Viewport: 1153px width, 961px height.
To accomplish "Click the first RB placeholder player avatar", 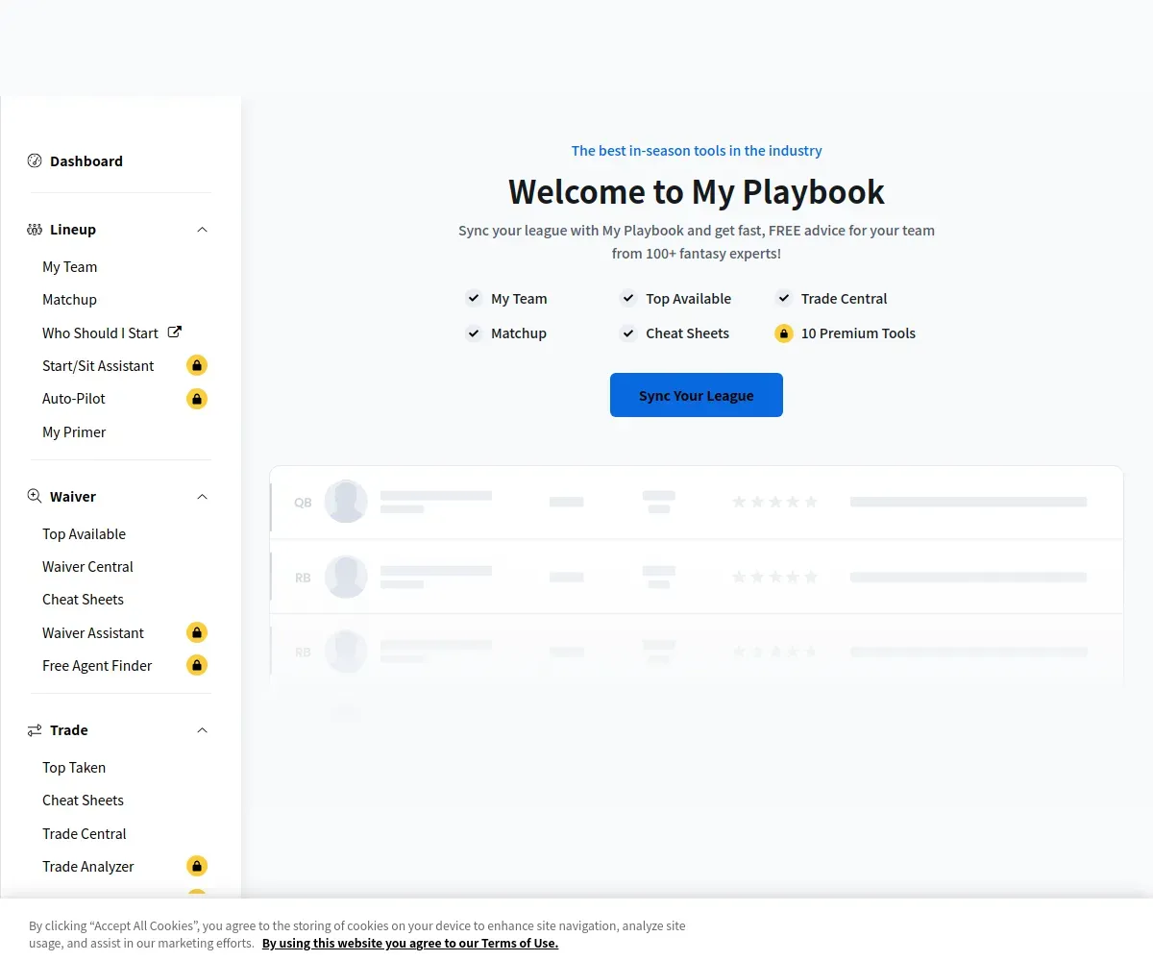I will click(x=346, y=577).
